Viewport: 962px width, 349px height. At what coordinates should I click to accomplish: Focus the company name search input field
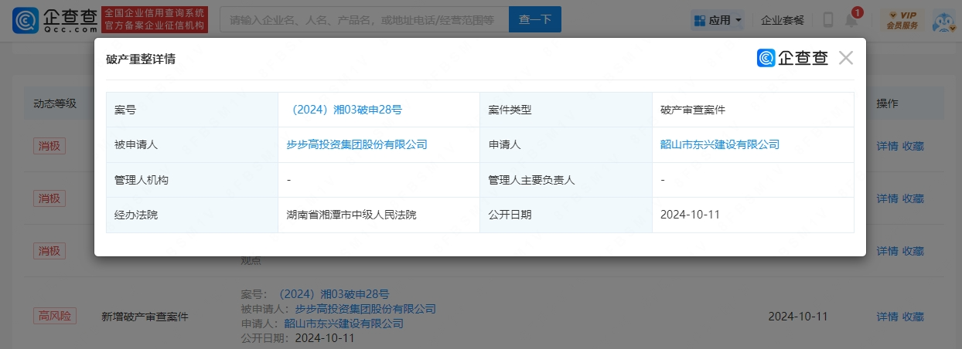[363, 19]
